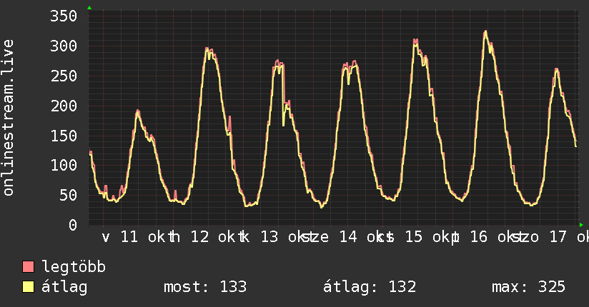Click the 15 okt curve peak

(415, 41)
